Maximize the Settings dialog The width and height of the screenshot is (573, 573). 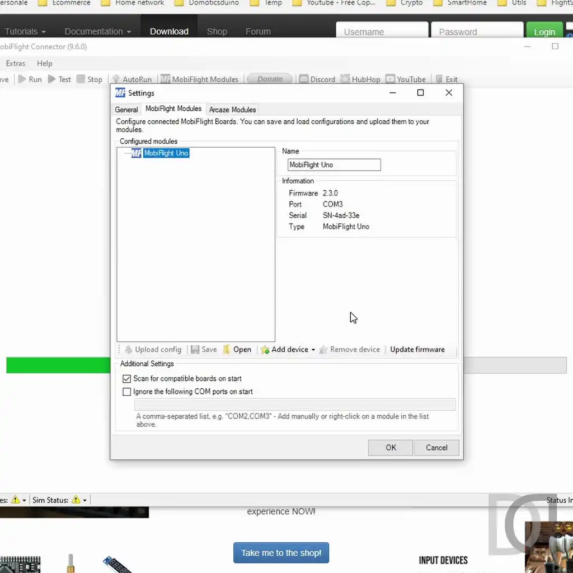[421, 93]
